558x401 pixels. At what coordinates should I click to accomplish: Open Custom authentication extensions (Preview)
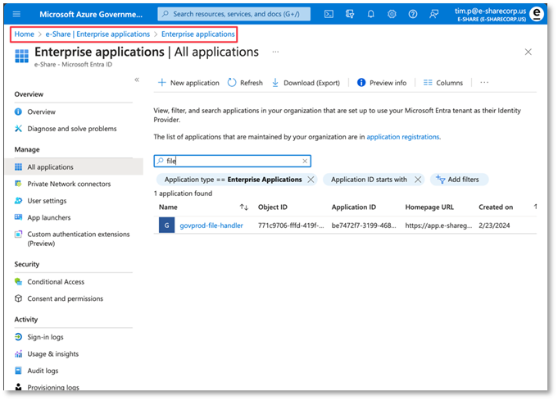(x=72, y=239)
